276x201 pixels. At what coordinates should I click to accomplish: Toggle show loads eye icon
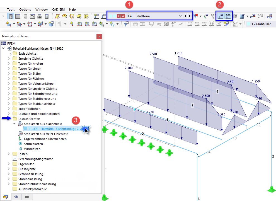click(x=221, y=16)
